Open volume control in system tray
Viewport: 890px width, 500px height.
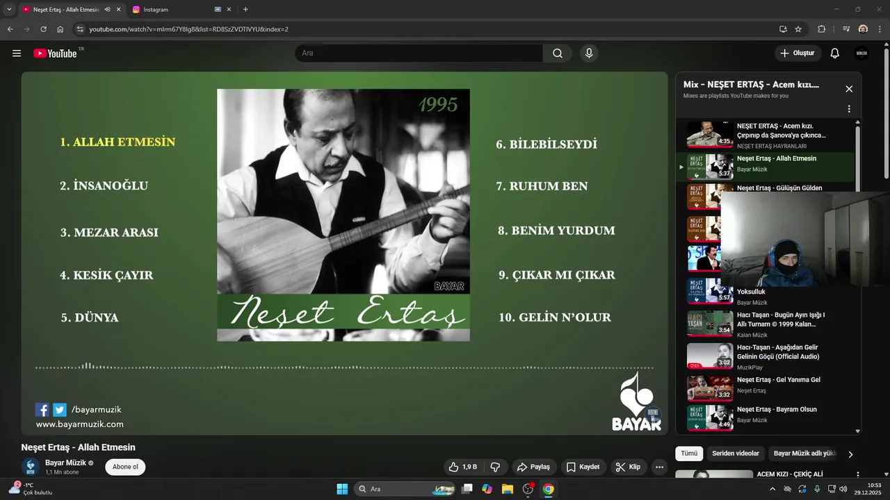point(843,489)
